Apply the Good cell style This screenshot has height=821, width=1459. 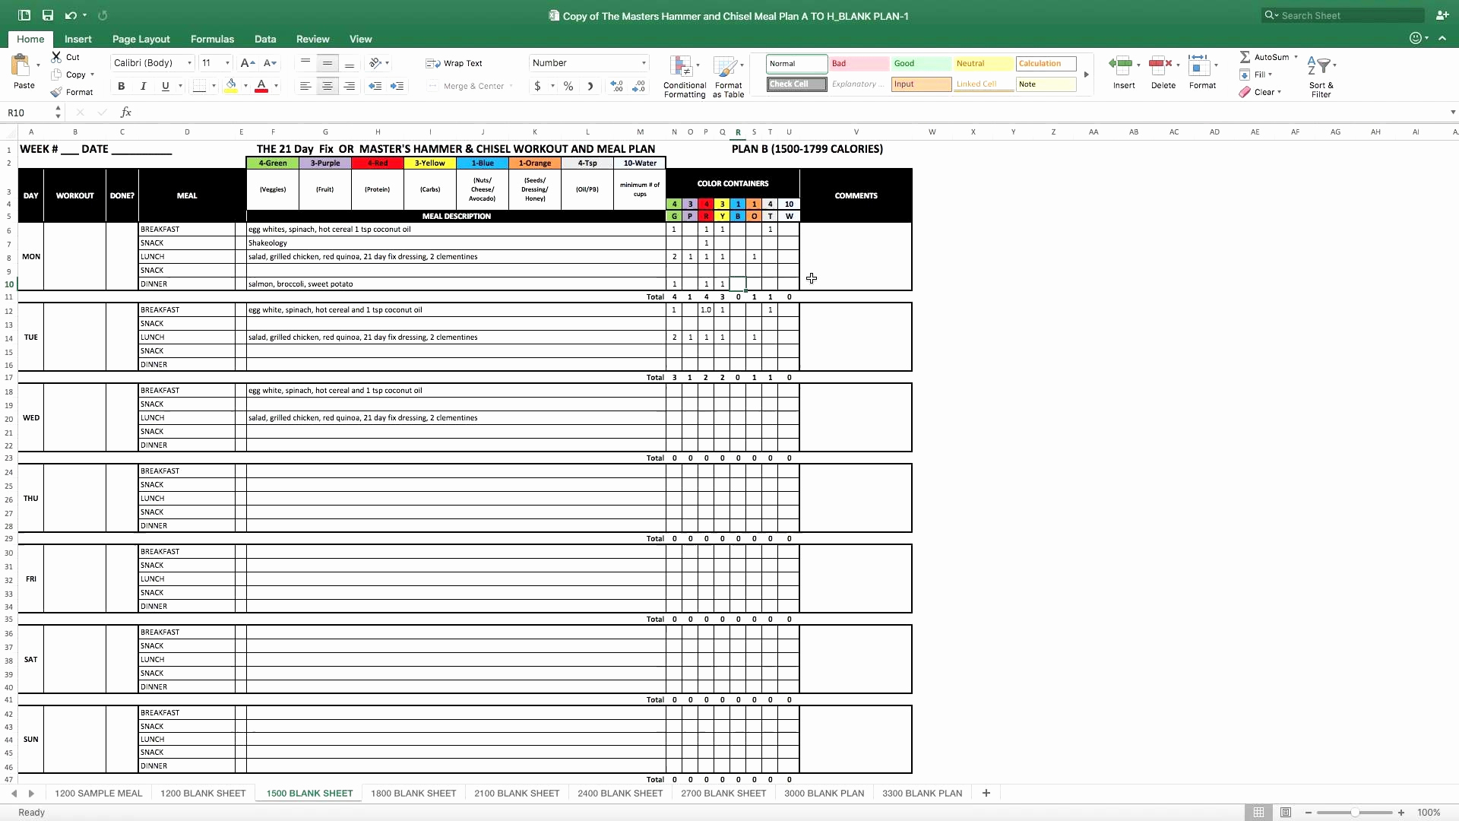(x=920, y=64)
